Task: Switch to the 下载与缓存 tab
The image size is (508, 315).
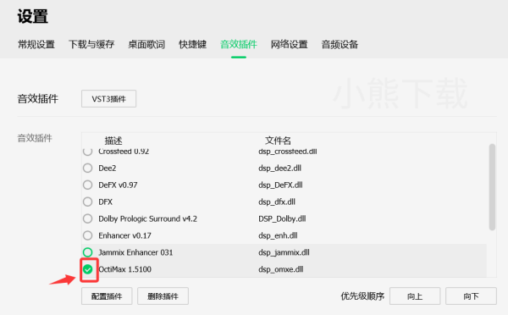Action: click(x=91, y=44)
